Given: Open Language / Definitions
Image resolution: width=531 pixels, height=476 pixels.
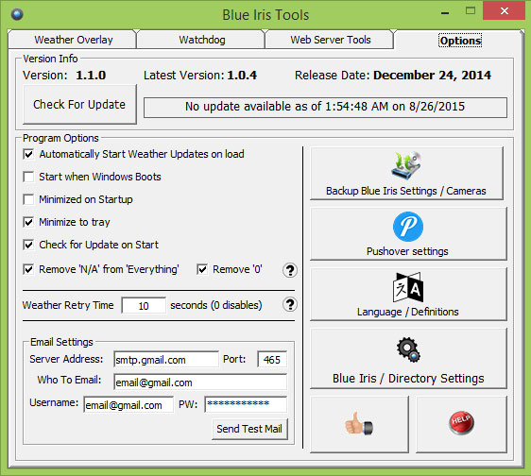Looking at the screenshot, I should pos(408,294).
